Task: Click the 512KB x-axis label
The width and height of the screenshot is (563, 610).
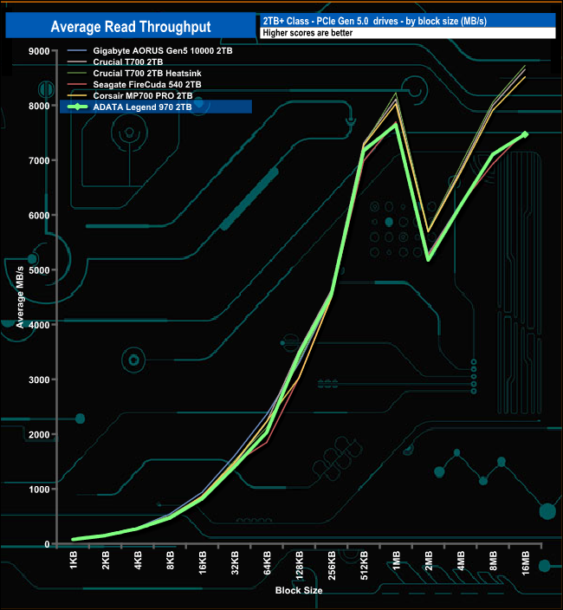Action: (x=364, y=565)
